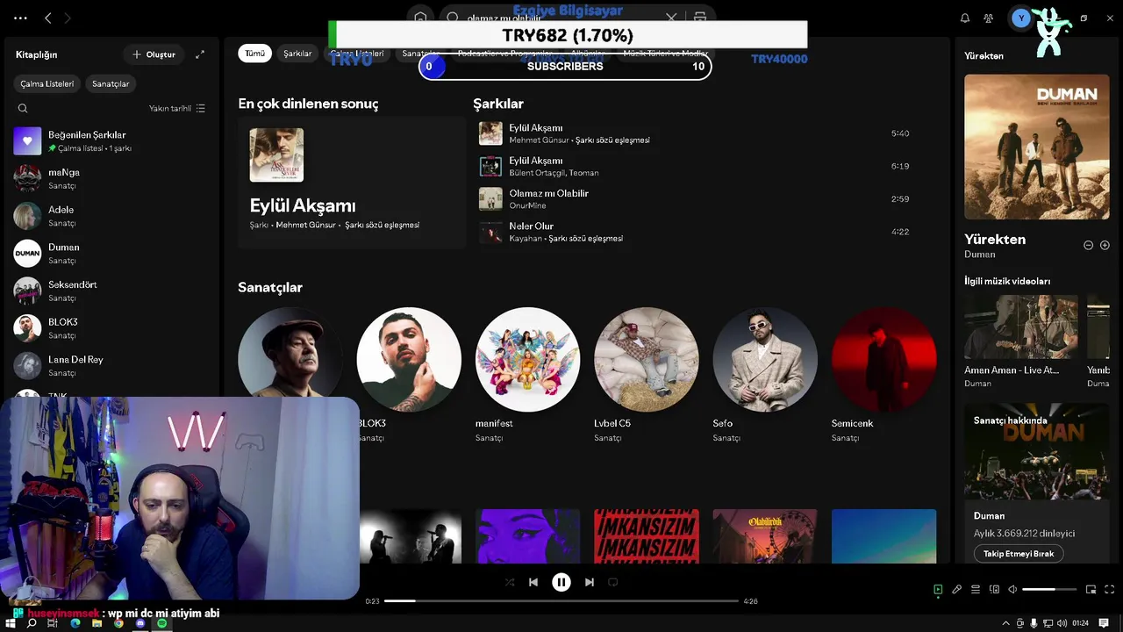Open the Home icon beside search
The image size is (1123, 632).
pos(421,18)
